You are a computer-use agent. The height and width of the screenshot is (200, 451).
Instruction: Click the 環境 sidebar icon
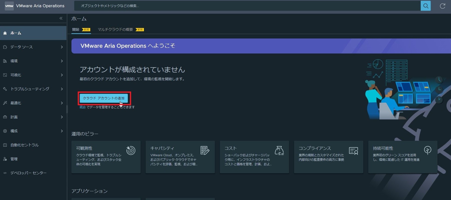5,61
